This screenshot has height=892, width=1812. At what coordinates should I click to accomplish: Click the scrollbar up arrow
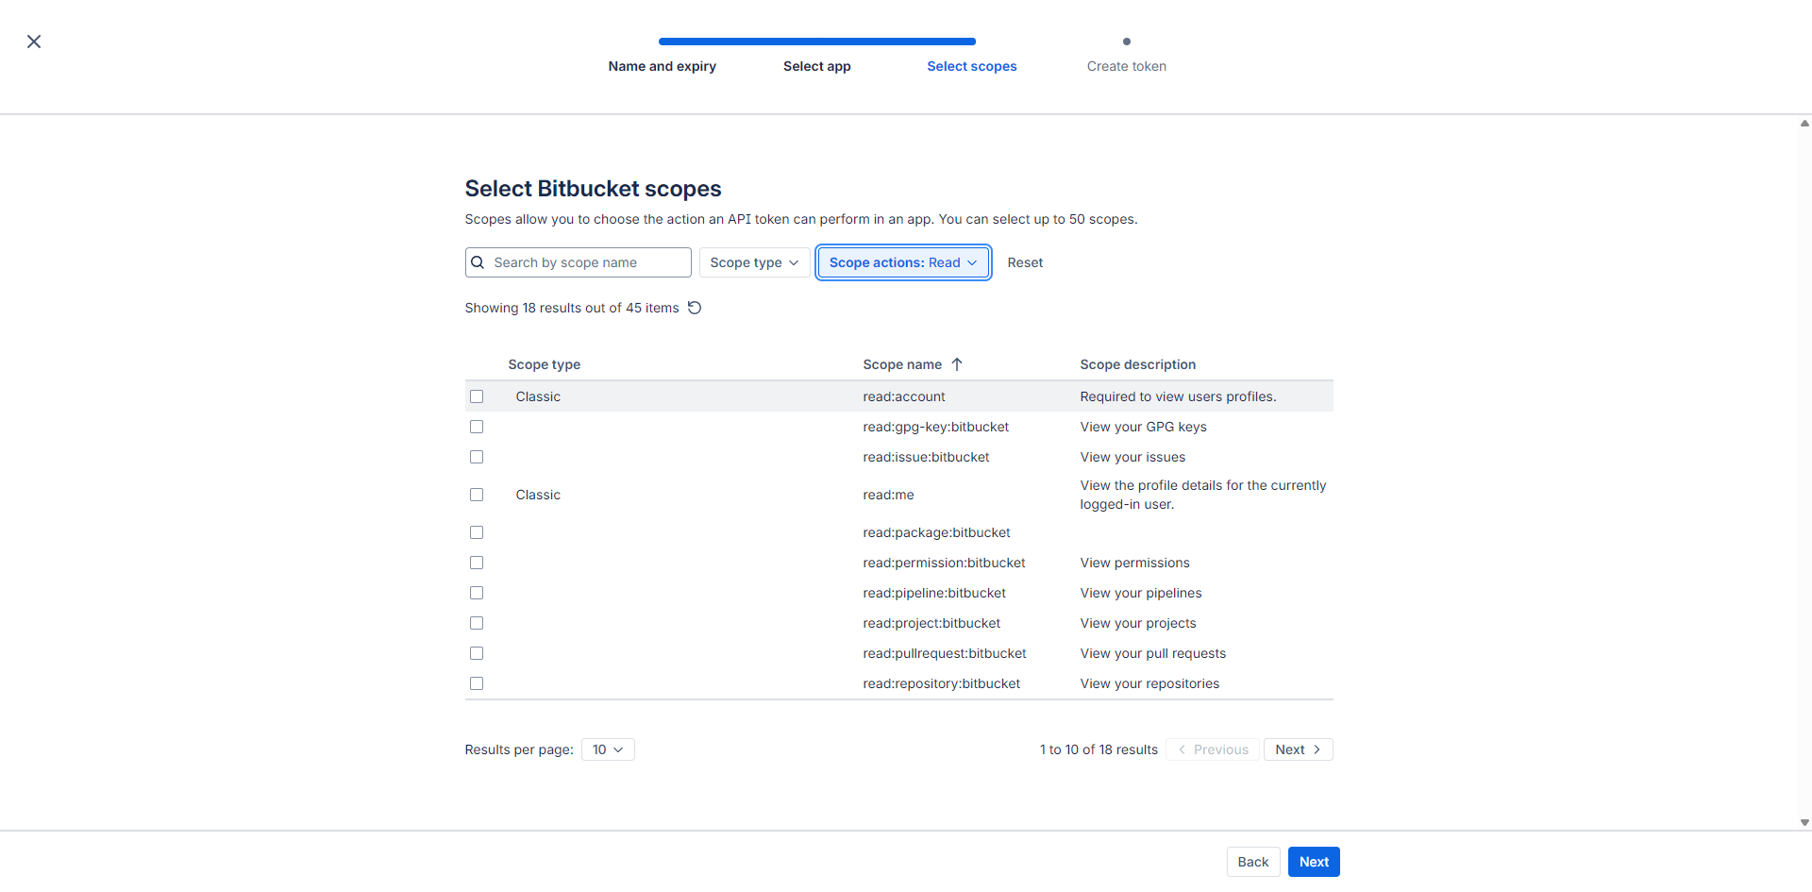1804,123
